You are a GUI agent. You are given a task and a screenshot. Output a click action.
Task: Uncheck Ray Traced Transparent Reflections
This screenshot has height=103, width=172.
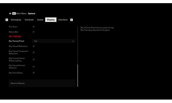[34, 52]
